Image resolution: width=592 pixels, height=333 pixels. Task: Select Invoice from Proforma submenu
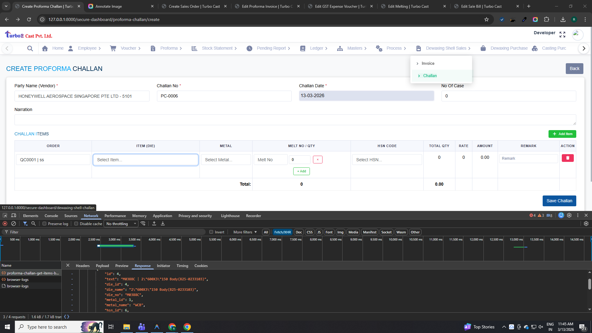[428, 64]
